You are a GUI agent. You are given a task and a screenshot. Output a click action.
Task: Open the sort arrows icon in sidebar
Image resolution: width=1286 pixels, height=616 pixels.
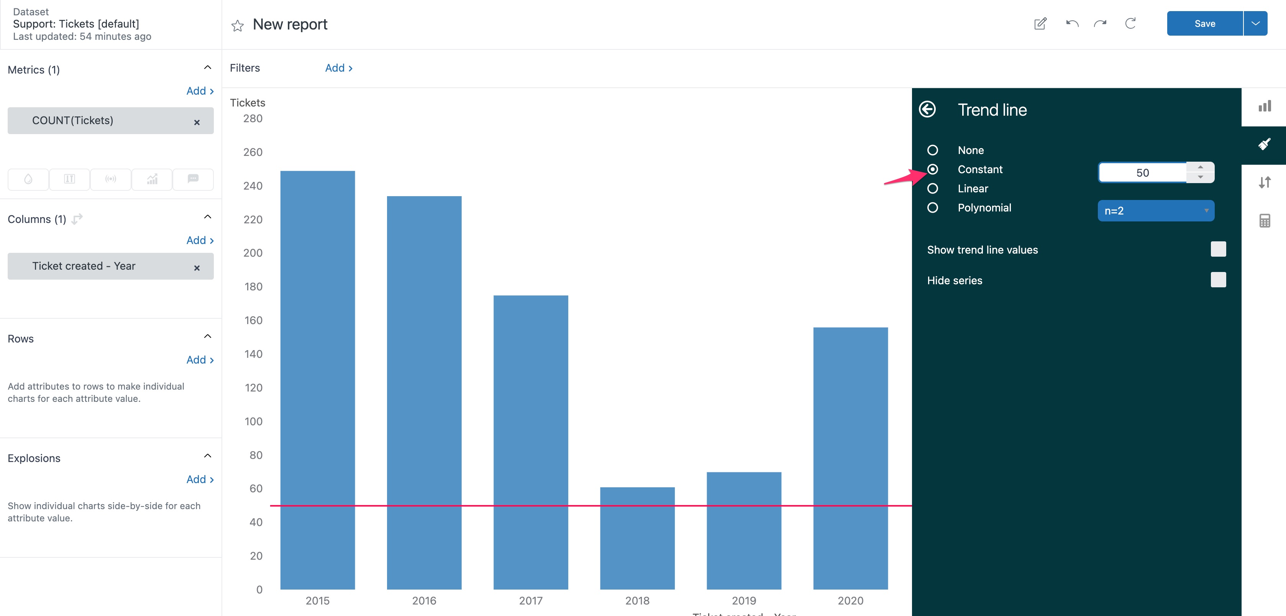point(1264,182)
